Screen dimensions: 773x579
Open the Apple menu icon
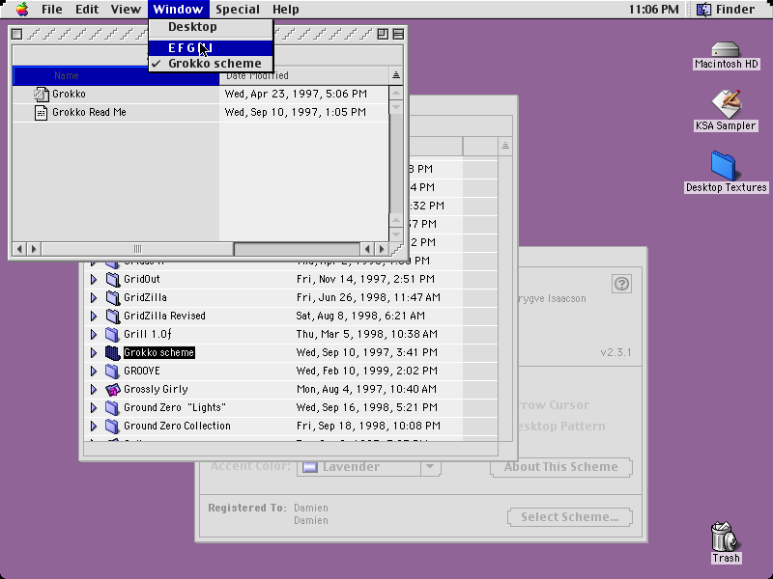click(22, 10)
